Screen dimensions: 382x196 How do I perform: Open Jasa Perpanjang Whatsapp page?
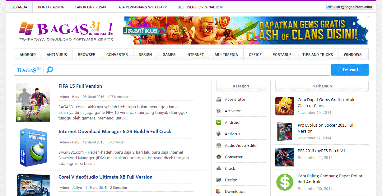[x=142, y=7]
